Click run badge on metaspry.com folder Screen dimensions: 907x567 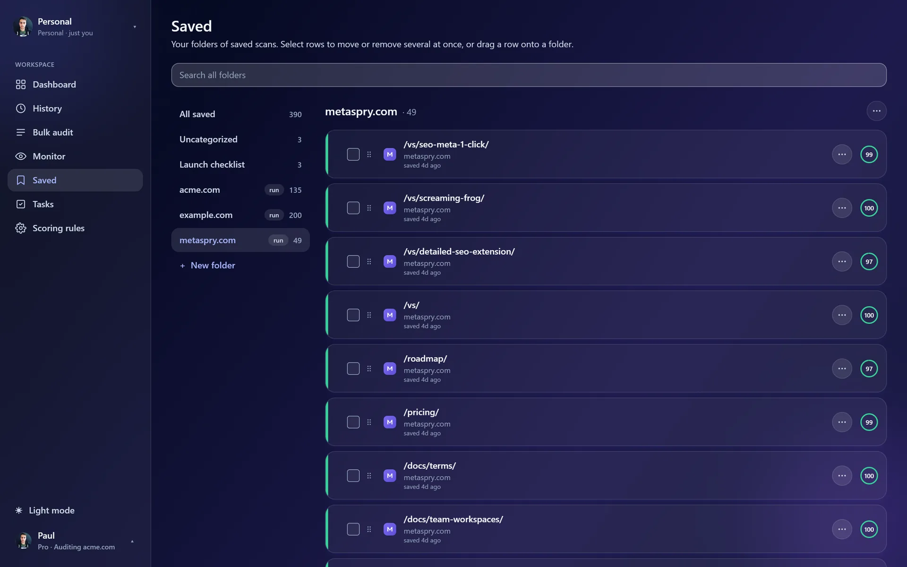click(278, 241)
